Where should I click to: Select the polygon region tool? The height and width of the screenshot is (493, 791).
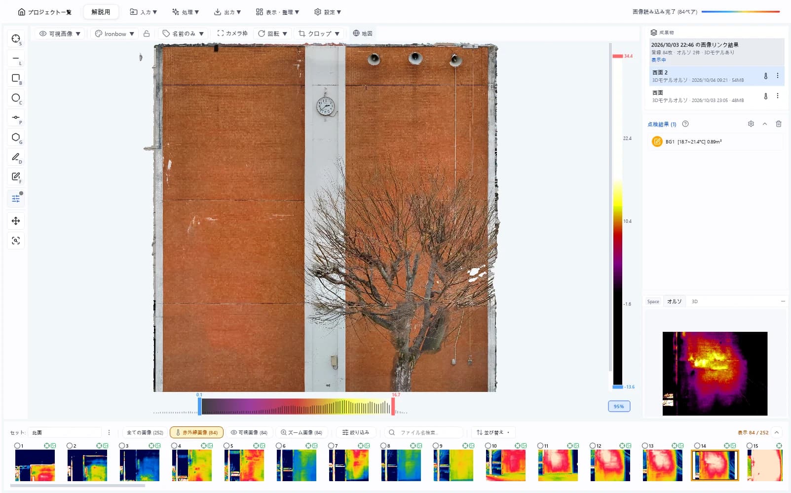tap(16, 138)
